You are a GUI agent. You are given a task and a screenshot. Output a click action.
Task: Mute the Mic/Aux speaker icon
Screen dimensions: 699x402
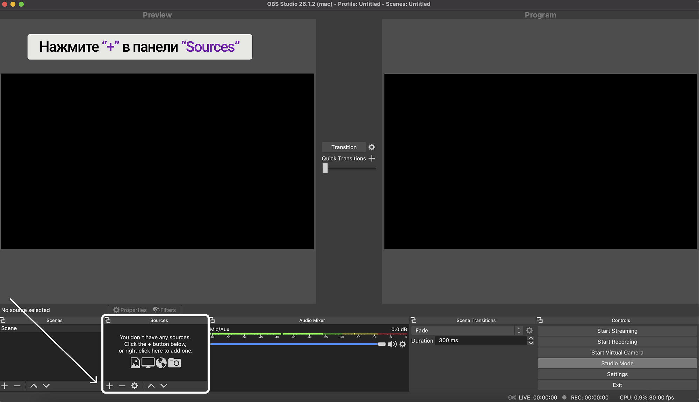(x=392, y=344)
